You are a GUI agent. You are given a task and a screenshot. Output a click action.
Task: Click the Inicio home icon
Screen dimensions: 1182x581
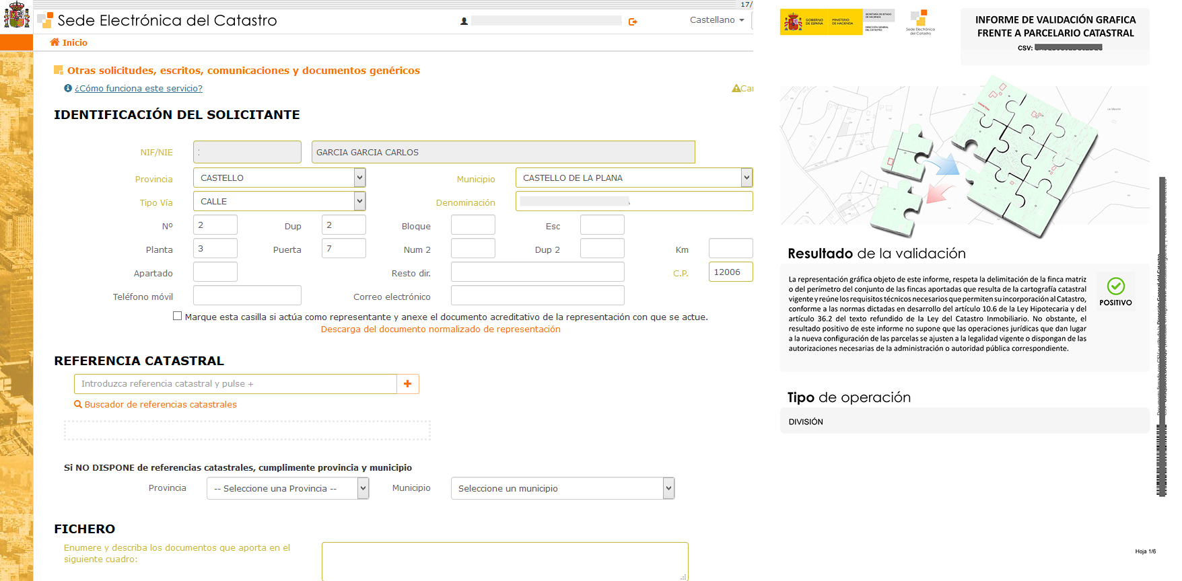coord(55,42)
